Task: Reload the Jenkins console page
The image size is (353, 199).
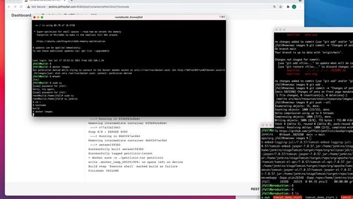Action: [21, 7]
